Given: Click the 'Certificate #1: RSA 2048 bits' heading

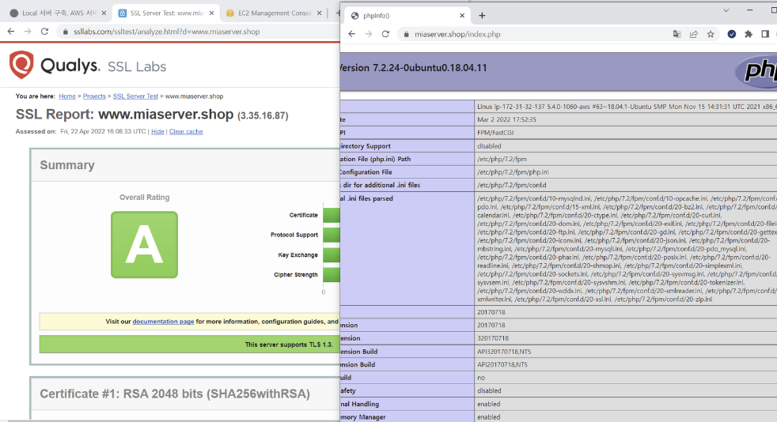Looking at the screenshot, I should (174, 394).
